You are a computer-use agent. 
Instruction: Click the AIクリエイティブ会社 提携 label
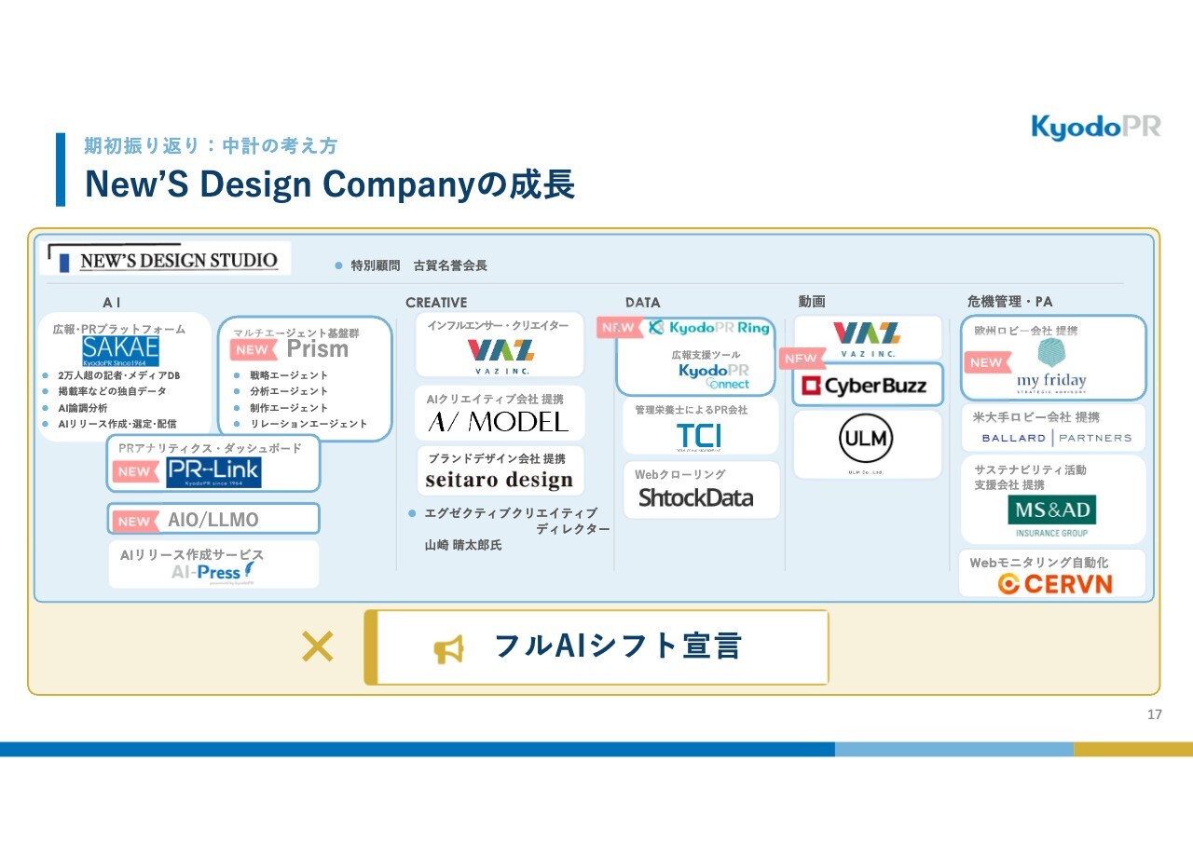pos(495,399)
